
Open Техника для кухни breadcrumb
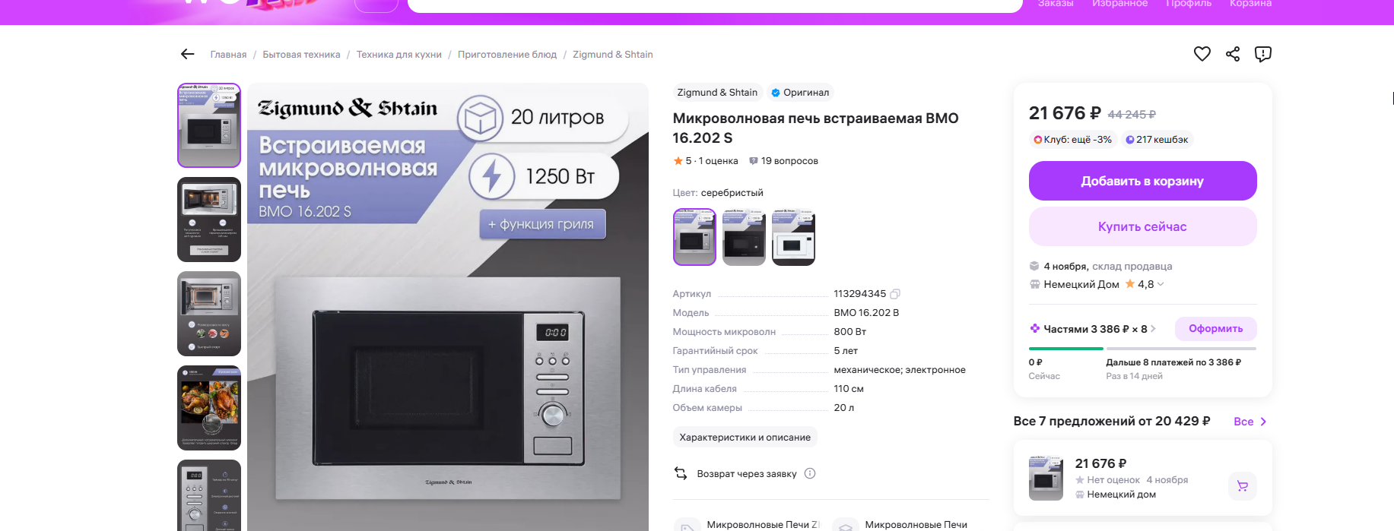coord(399,55)
